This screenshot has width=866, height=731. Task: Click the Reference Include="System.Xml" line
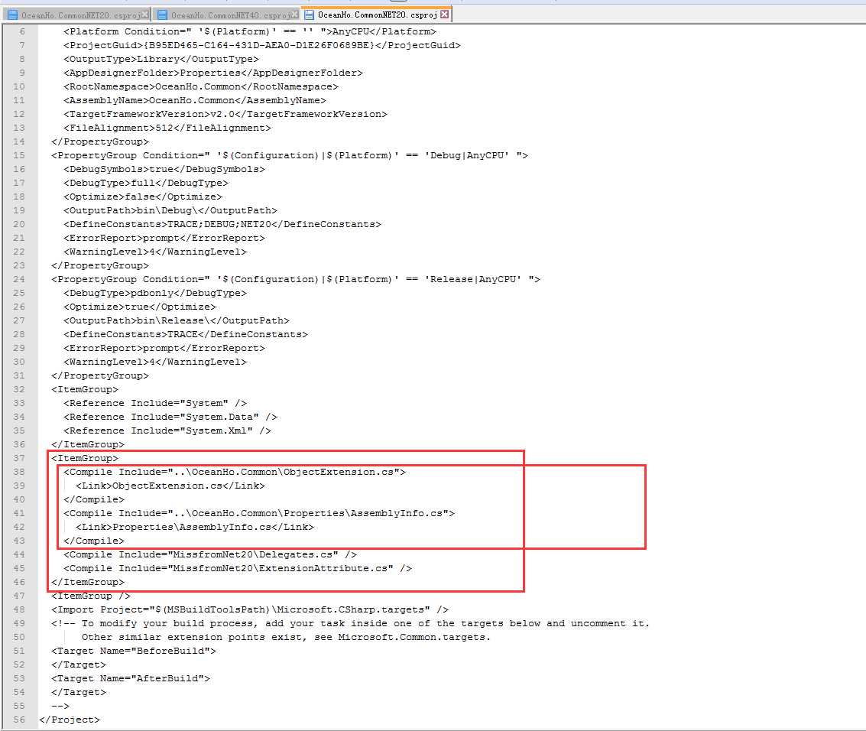(x=167, y=430)
